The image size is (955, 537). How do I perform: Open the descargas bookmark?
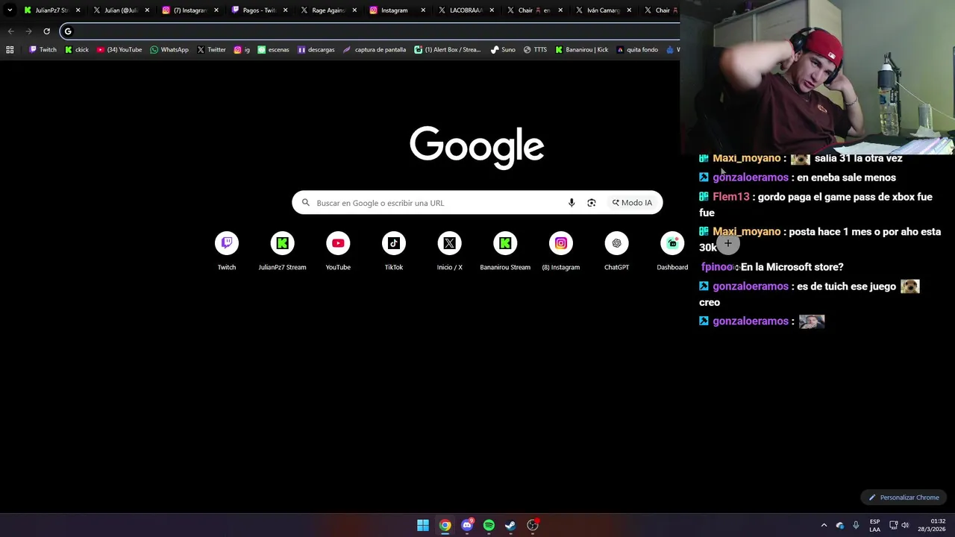pyautogui.click(x=316, y=50)
